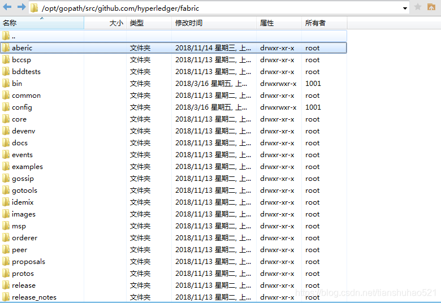Click owner 1001 in the config row
441x303 pixels.
tap(313, 107)
